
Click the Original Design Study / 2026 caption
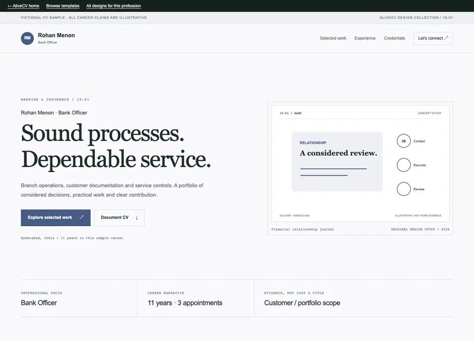420,229
